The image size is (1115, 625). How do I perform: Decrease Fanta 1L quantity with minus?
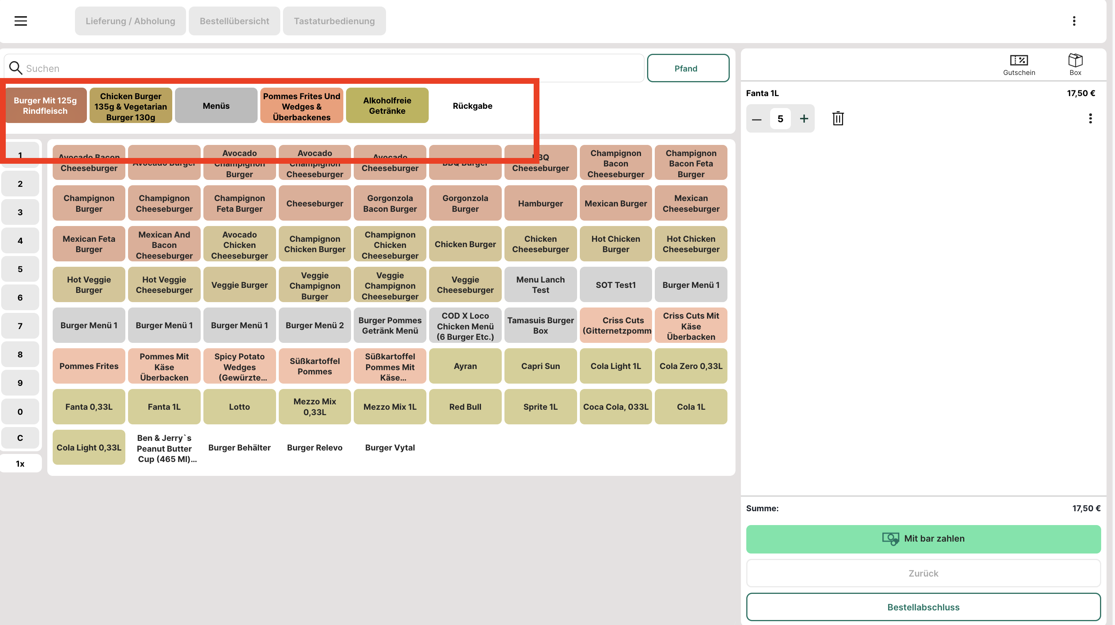pyautogui.click(x=756, y=119)
